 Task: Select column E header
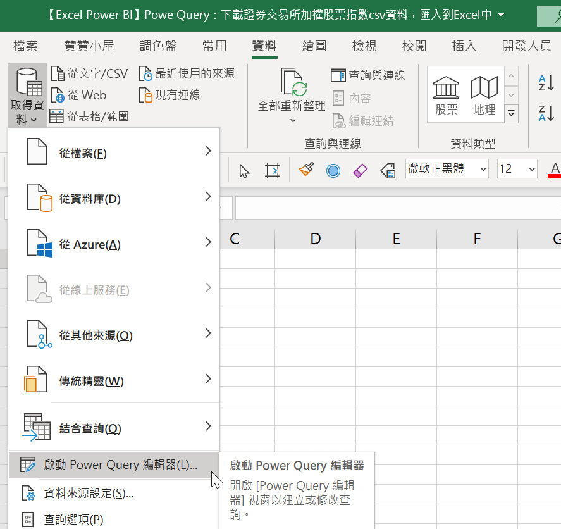click(396, 239)
